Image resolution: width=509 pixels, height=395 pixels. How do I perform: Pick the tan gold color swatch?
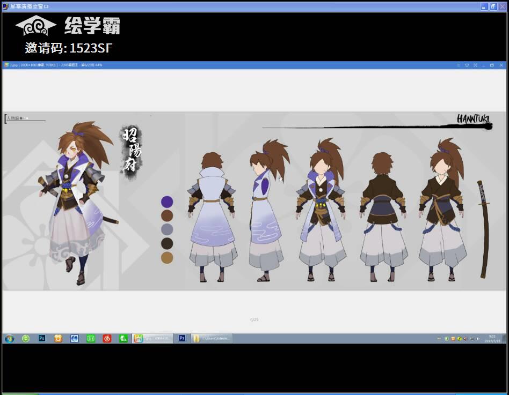(167, 258)
